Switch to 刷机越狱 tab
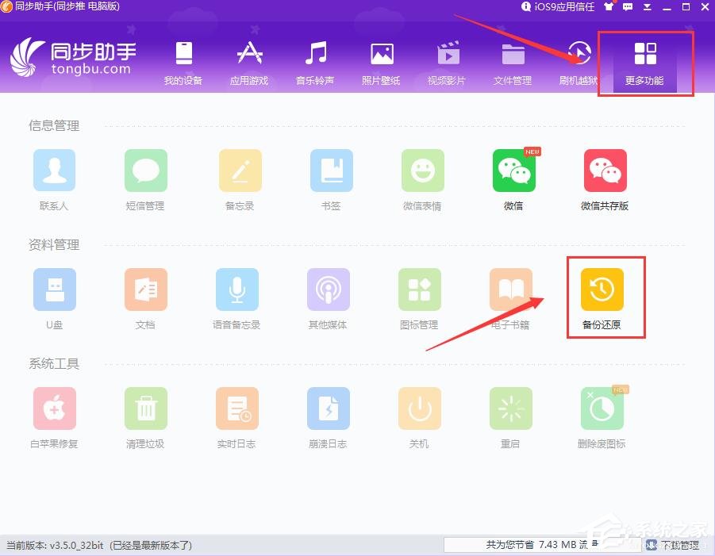 (x=579, y=63)
